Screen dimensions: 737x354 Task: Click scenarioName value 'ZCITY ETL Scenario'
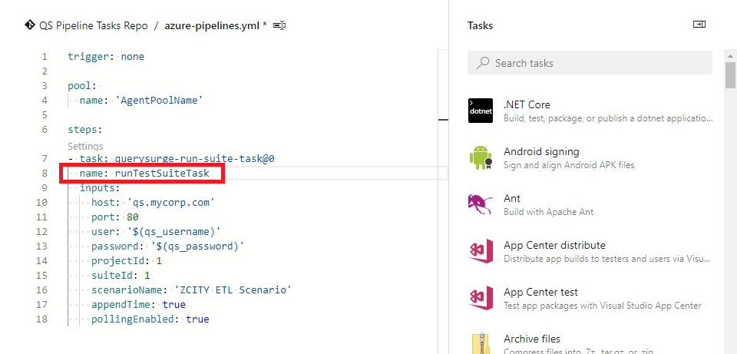click(233, 290)
